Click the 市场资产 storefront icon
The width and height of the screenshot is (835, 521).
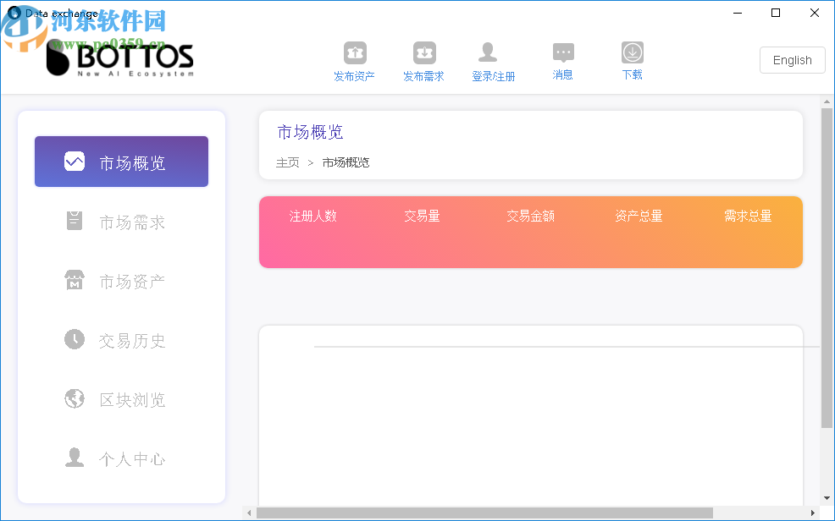coord(74,280)
